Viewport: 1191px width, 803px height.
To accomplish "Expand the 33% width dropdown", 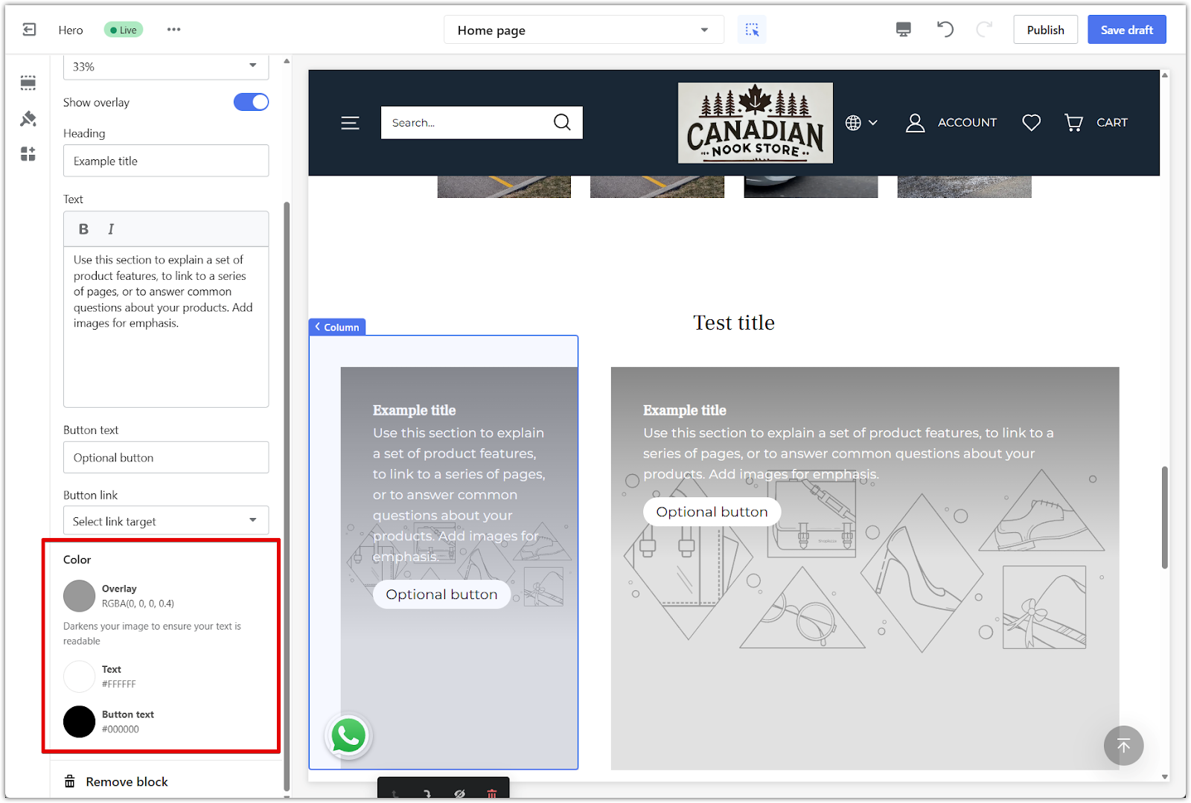I will click(x=165, y=66).
